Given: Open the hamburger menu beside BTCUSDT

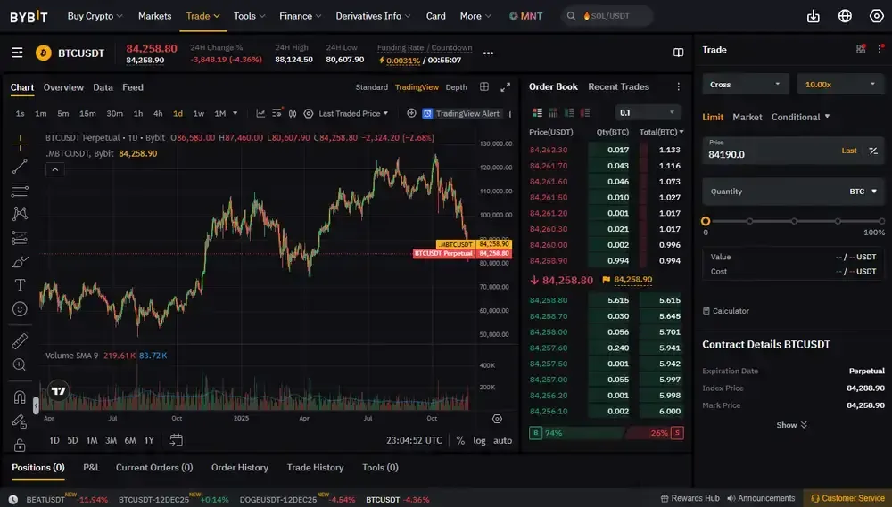Looking at the screenshot, I should click(x=17, y=53).
